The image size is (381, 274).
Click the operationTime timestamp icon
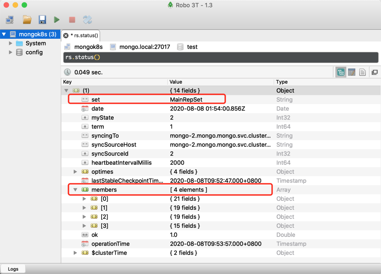pos(85,244)
